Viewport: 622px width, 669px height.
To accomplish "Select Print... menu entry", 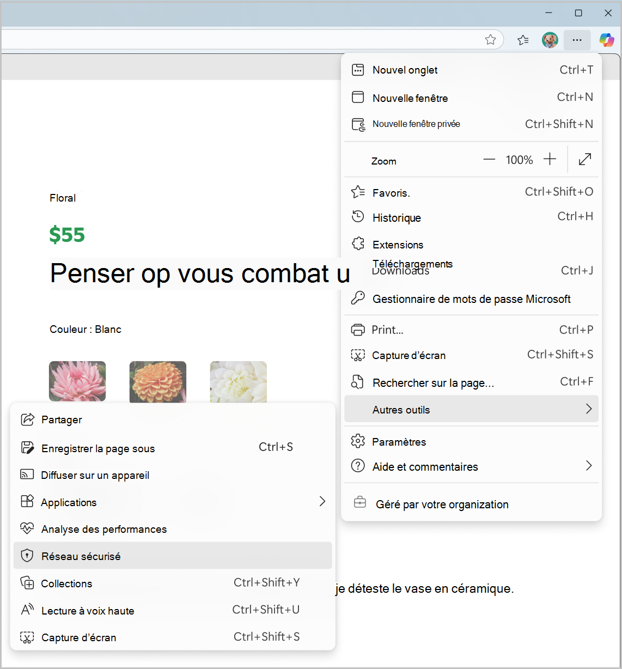I will [x=472, y=330].
